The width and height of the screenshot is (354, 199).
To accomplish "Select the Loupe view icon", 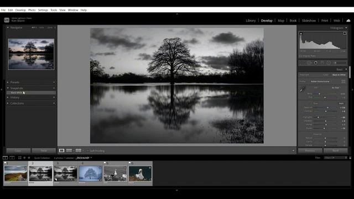I will click(x=61, y=150).
